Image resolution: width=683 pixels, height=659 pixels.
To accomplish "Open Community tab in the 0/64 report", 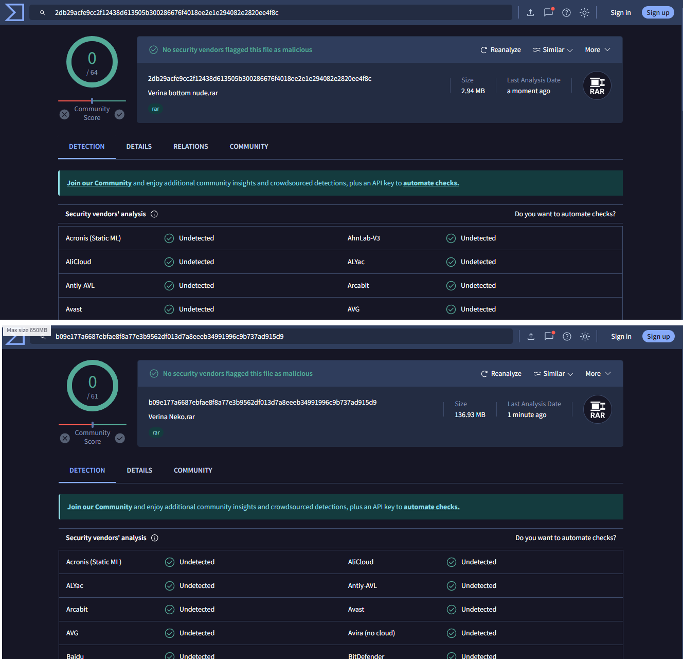I will pyautogui.click(x=249, y=147).
